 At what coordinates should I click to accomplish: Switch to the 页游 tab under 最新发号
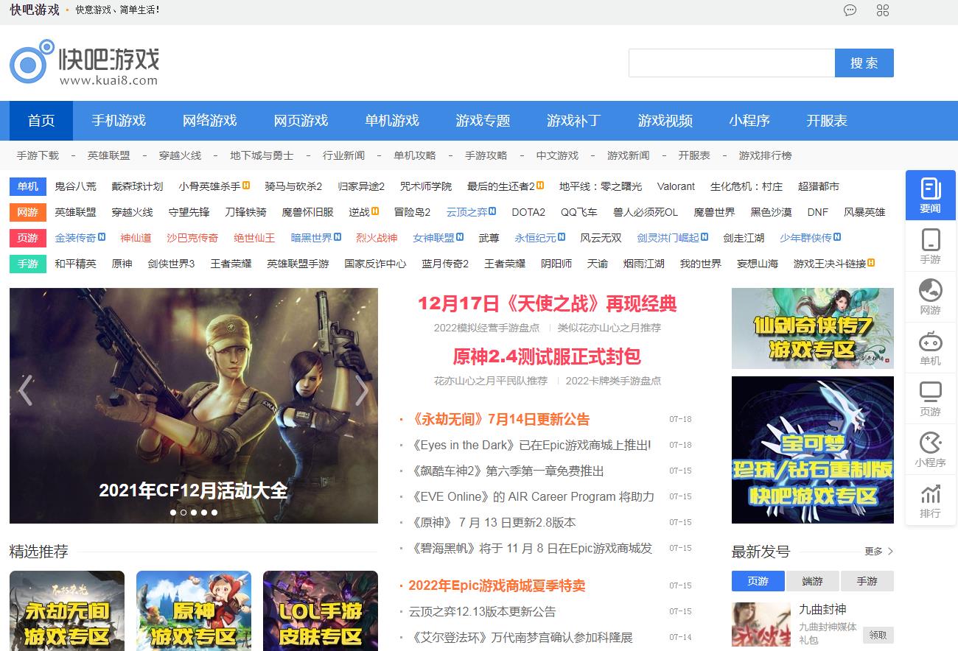click(758, 581)
